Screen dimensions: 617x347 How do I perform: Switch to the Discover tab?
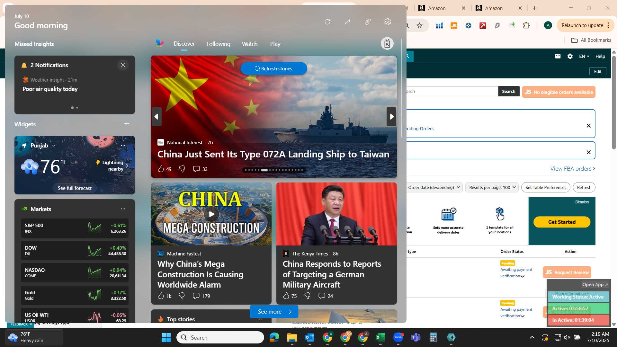point(184,44)
